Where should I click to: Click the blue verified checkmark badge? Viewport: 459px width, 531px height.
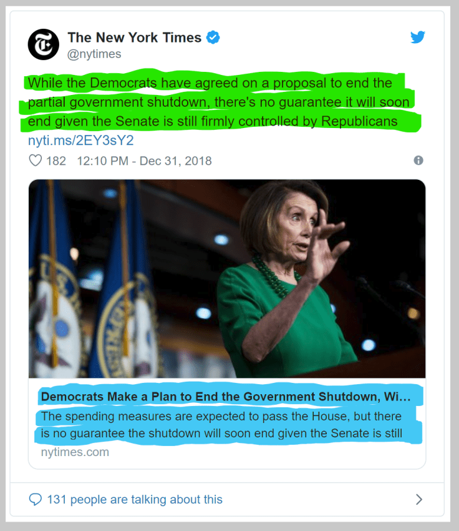click(213, 37)
